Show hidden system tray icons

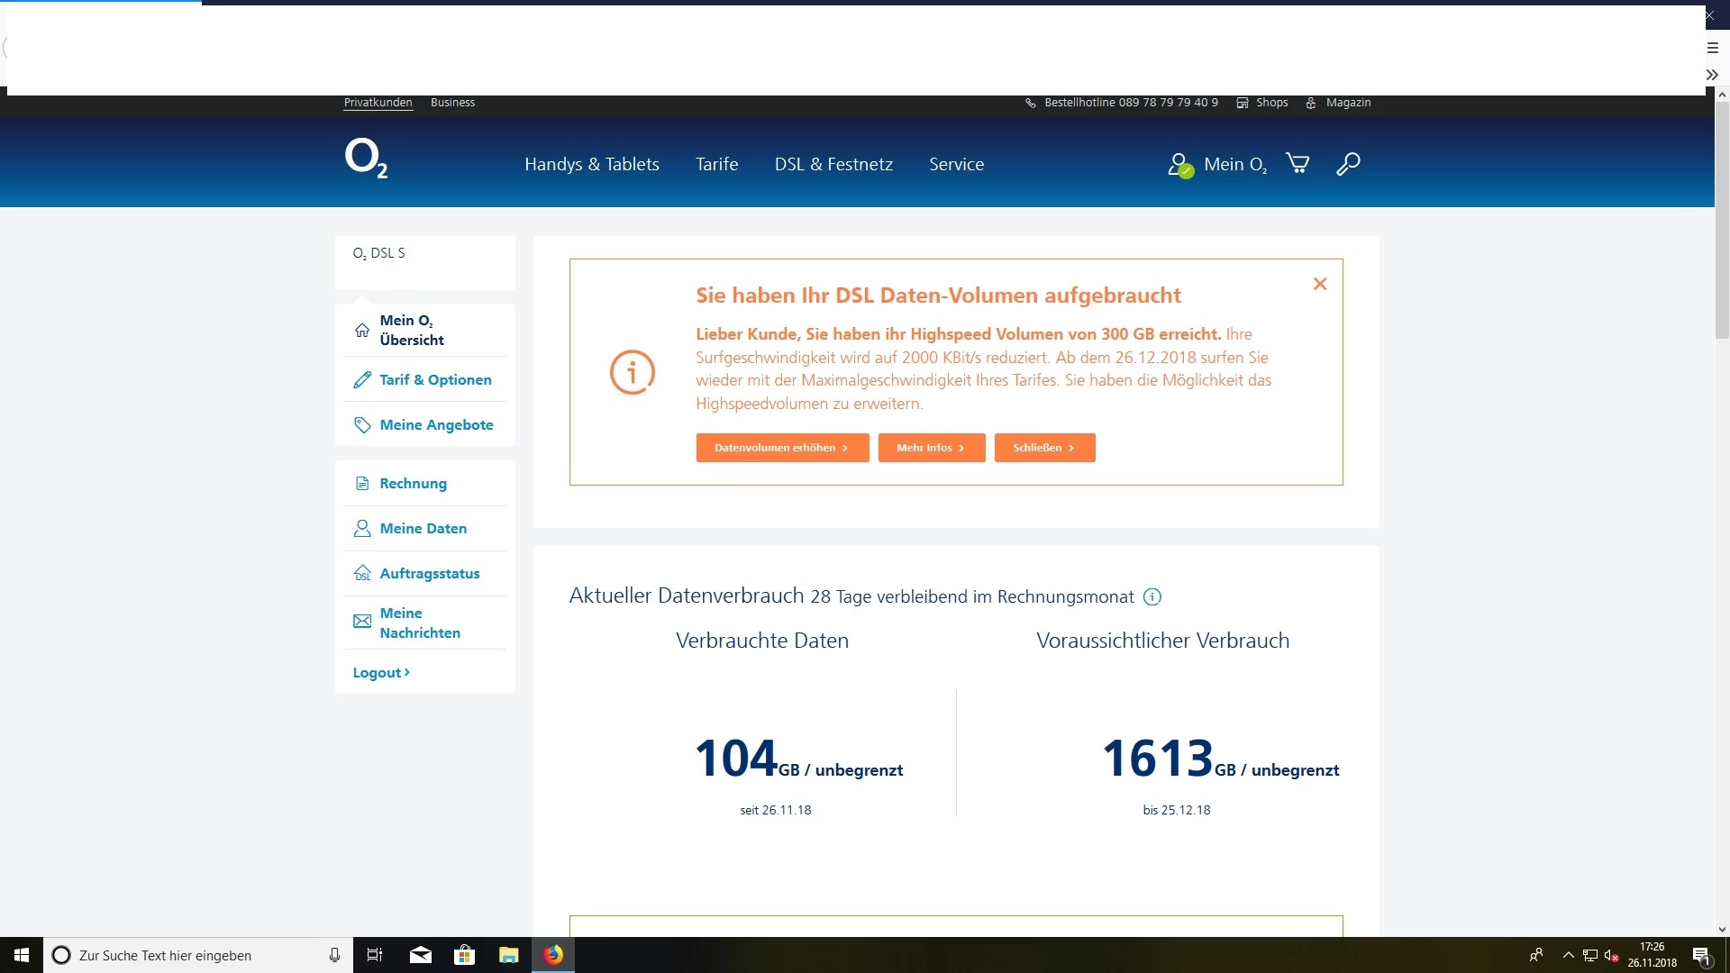pyautogui.click(x=1568, y=955)
